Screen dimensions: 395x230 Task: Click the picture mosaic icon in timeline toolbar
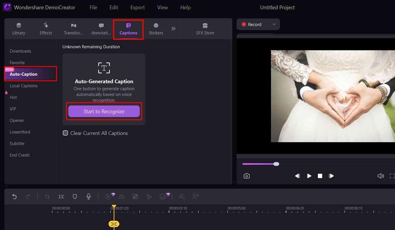(x=135, y=197)
